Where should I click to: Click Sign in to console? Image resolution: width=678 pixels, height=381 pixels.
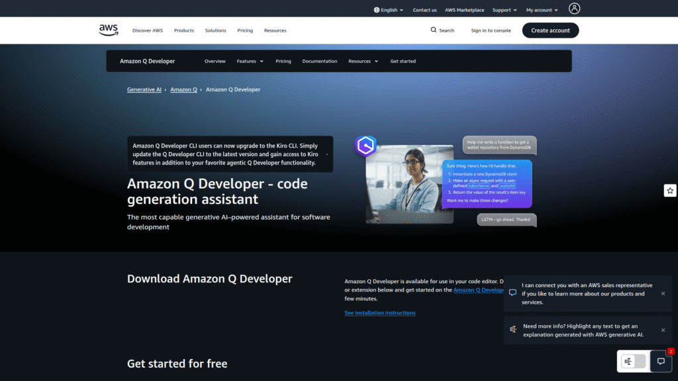point(491,30)
